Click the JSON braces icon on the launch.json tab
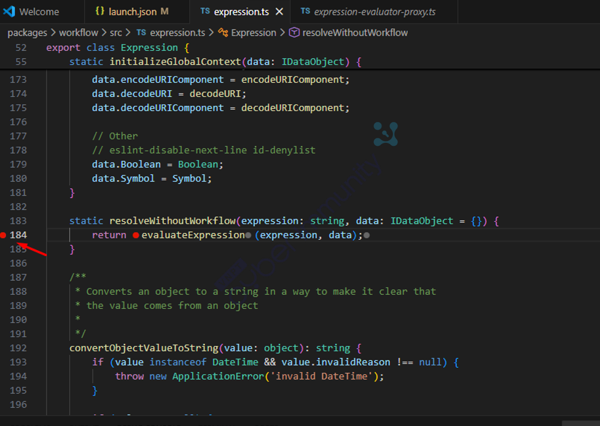 point(99,12)
